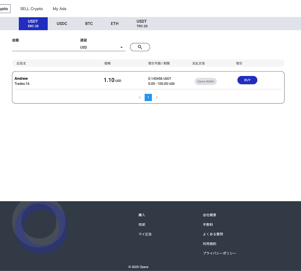Open the USDT TRC-20 tab
Image resolution: width=301 pixels, height=271 pixels.
coord(142,24)
